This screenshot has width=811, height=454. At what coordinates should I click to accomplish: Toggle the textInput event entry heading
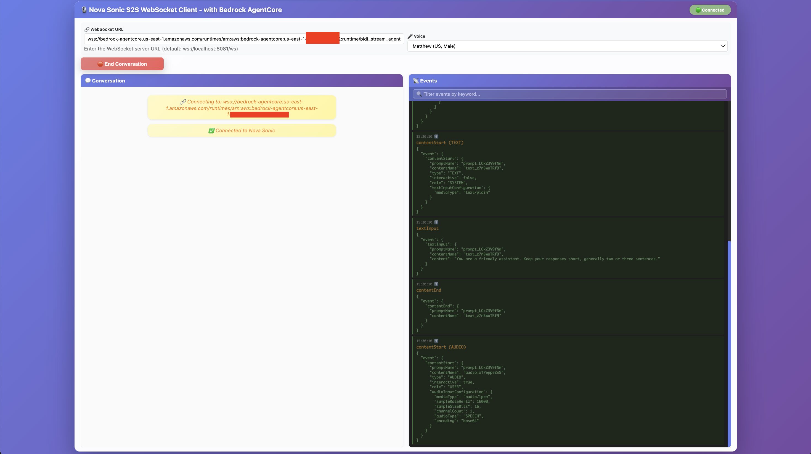427,228
